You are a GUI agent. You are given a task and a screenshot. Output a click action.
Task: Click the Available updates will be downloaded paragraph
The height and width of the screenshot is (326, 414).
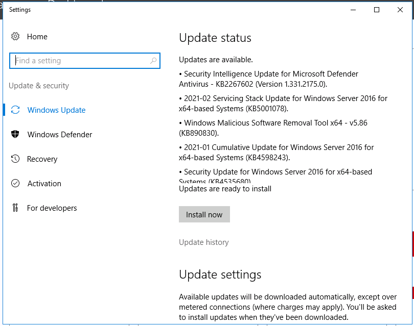click(x=288, y=307)
